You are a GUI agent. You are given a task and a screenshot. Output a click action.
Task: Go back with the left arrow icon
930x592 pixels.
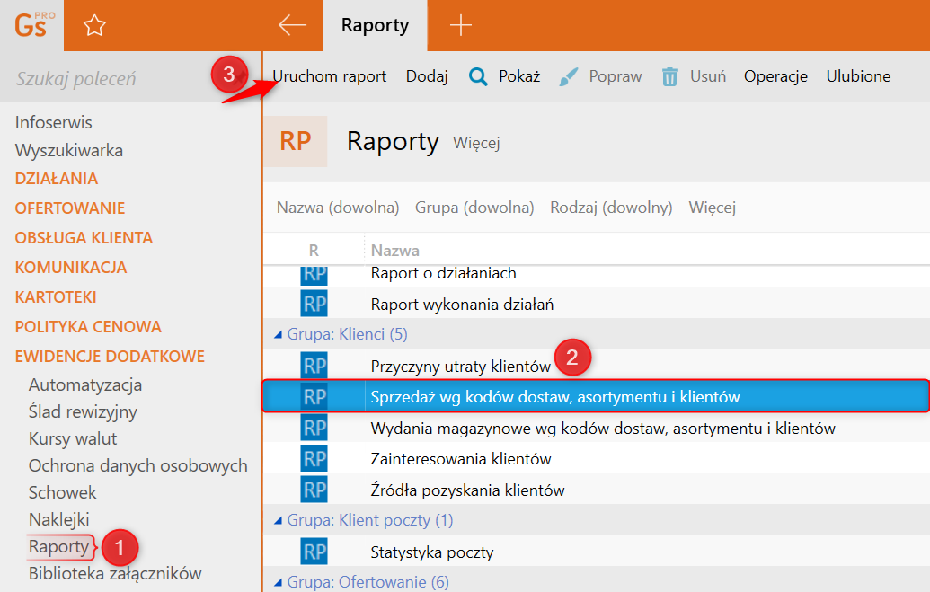pyautogui.click(x=292, y=25)
